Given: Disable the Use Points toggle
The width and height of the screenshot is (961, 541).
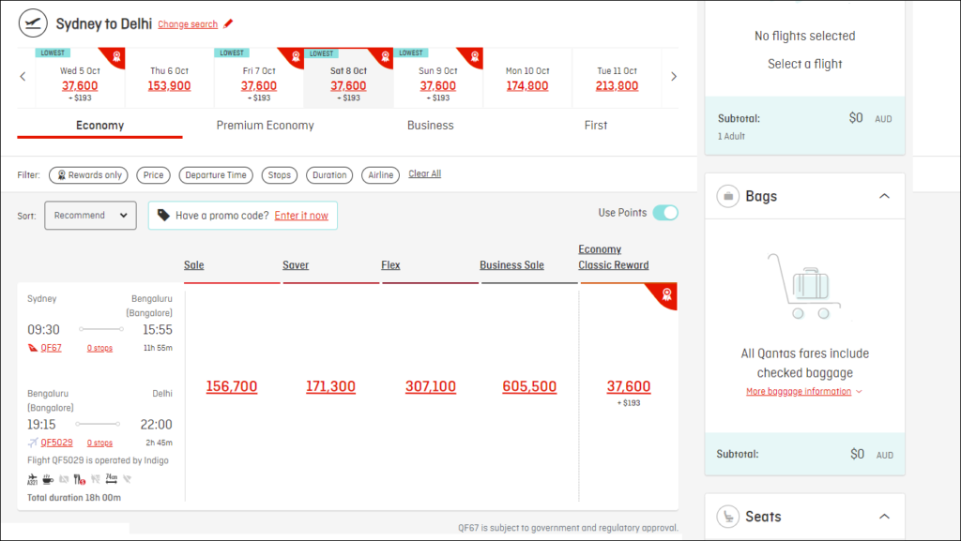Looking at the screenshot, I should [x=665, y=213].
